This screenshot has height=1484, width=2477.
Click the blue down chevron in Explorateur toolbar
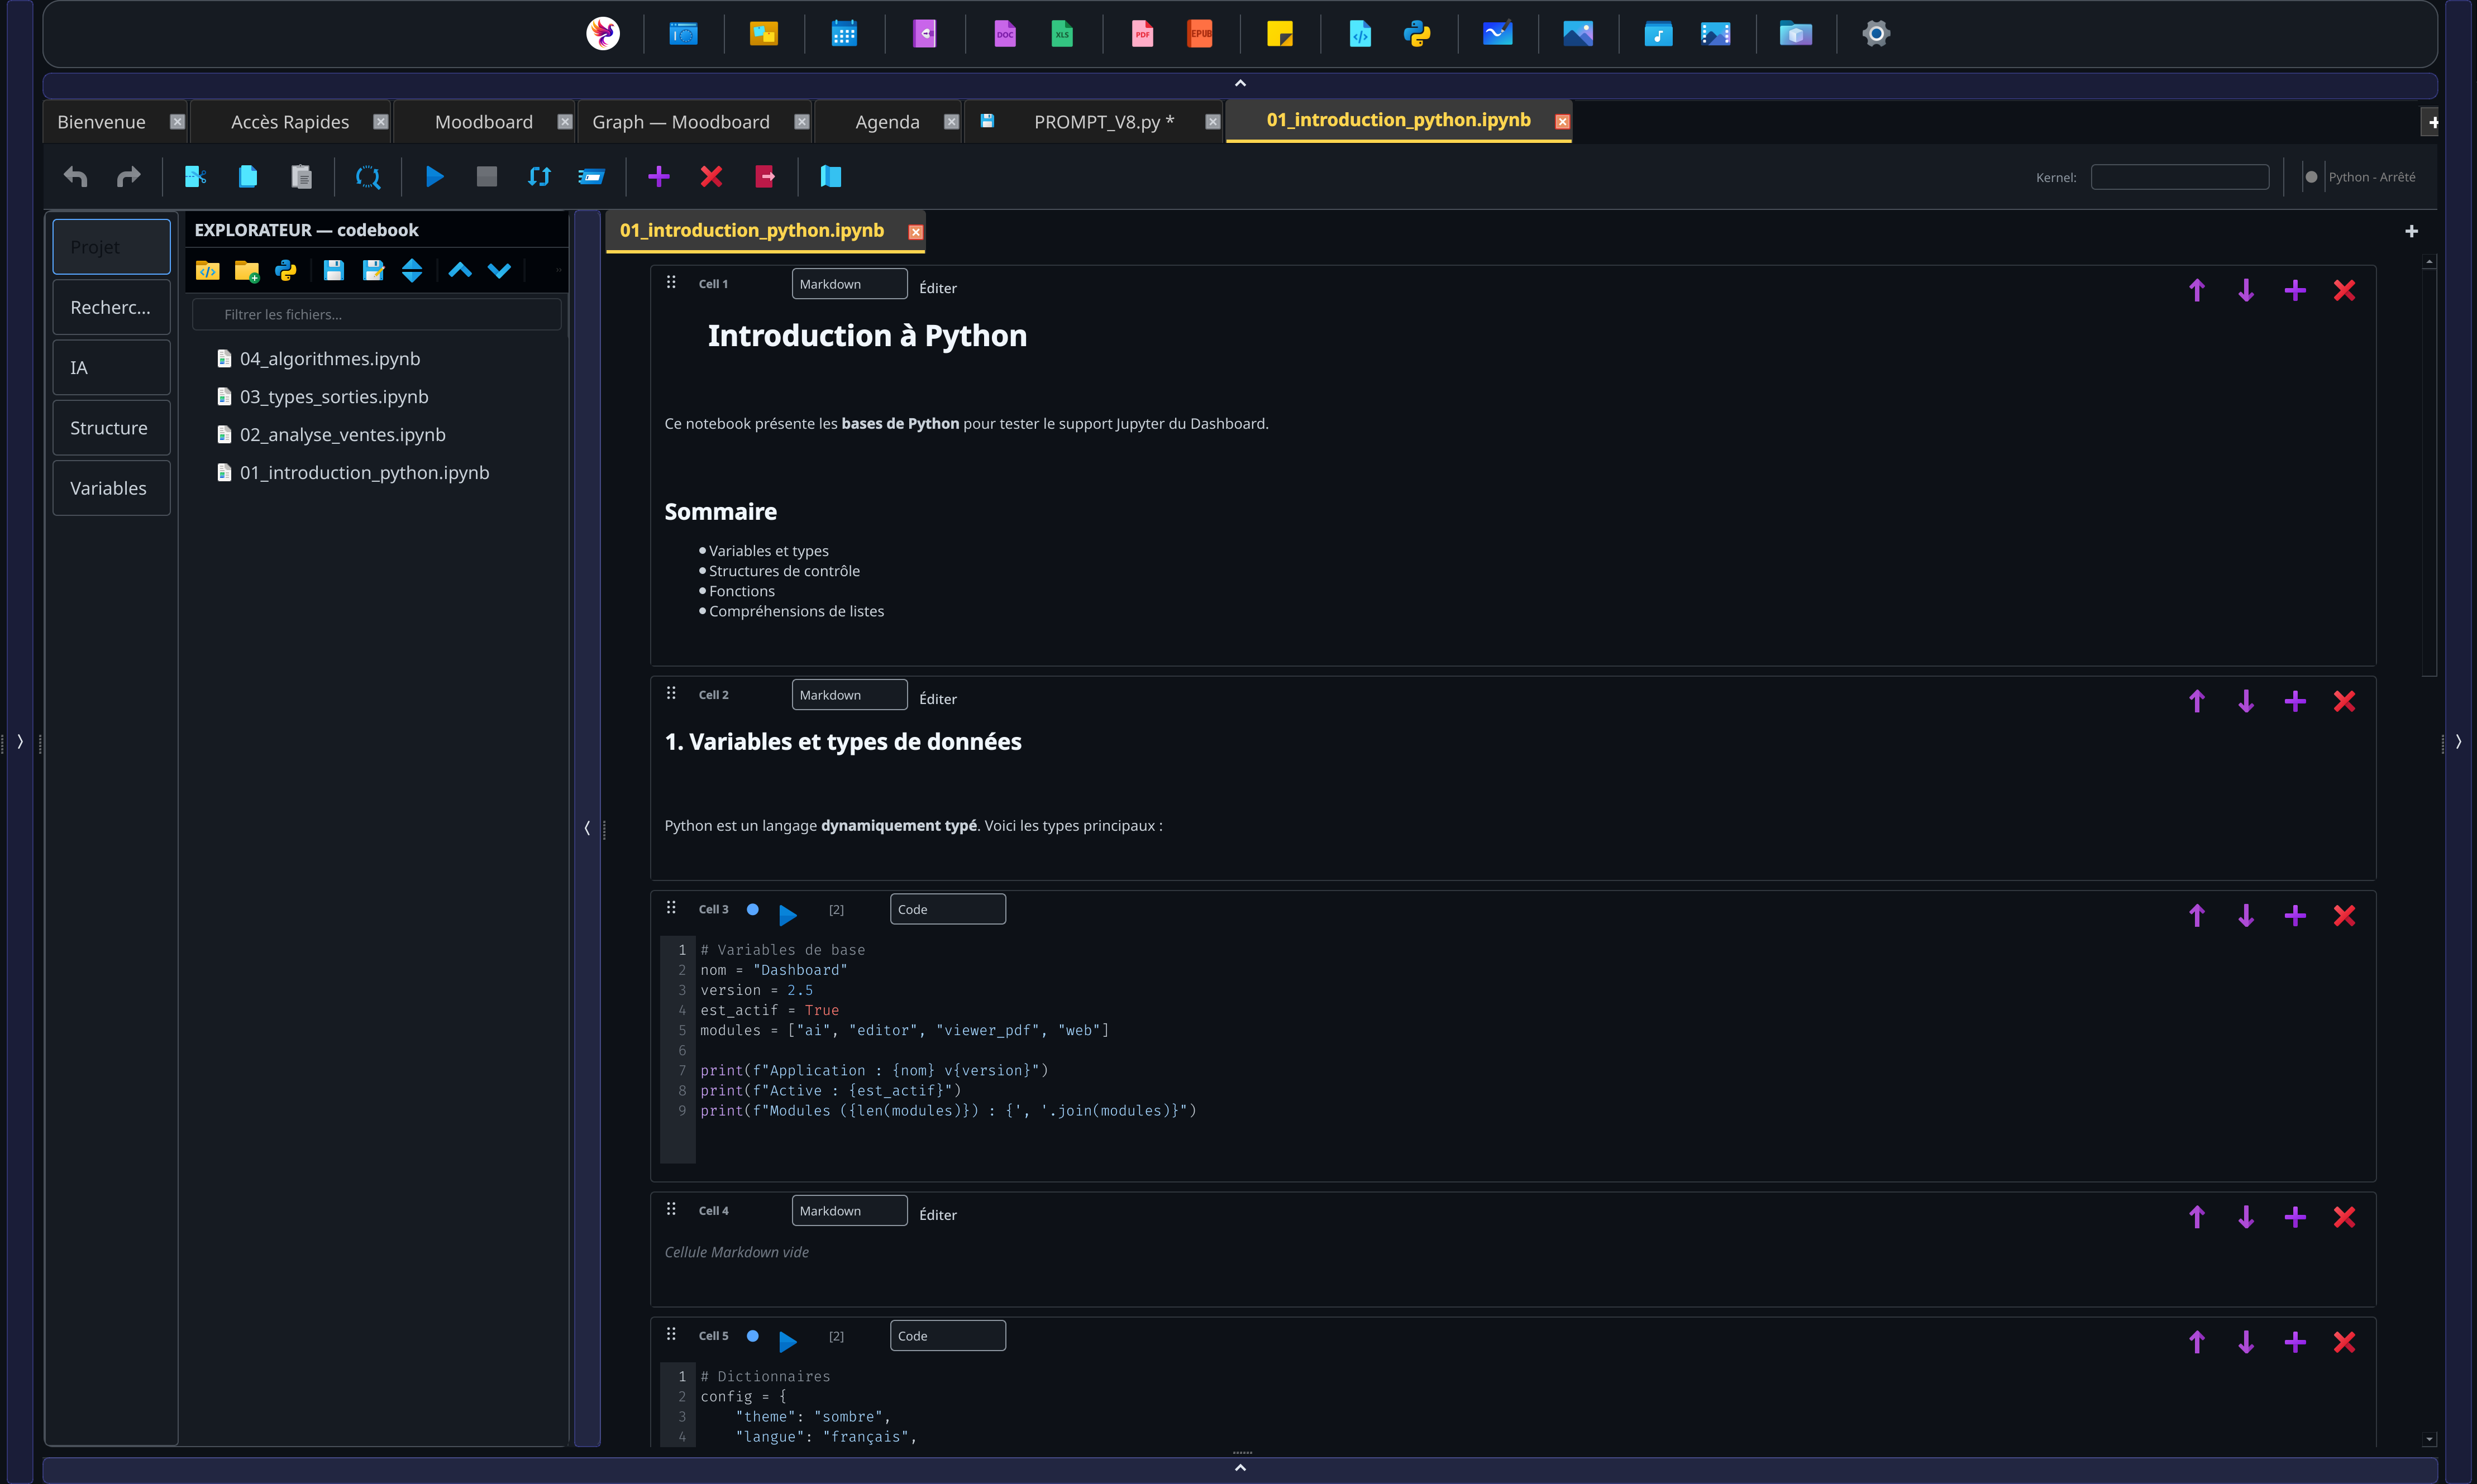(x=499, y=271)
